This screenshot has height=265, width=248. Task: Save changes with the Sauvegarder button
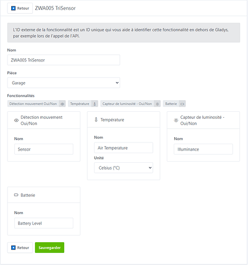click(49, 248)
